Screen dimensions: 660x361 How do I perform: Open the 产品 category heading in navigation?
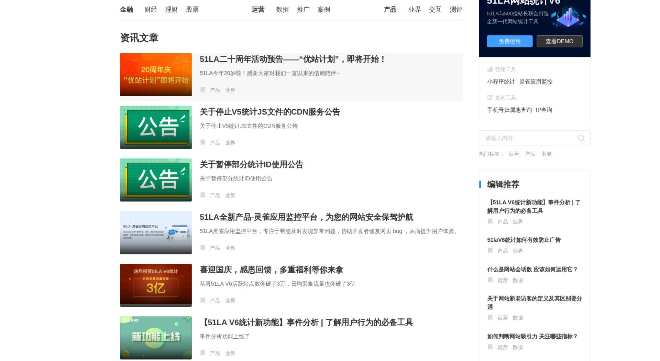pyautogui.click(x=390, y=10)
